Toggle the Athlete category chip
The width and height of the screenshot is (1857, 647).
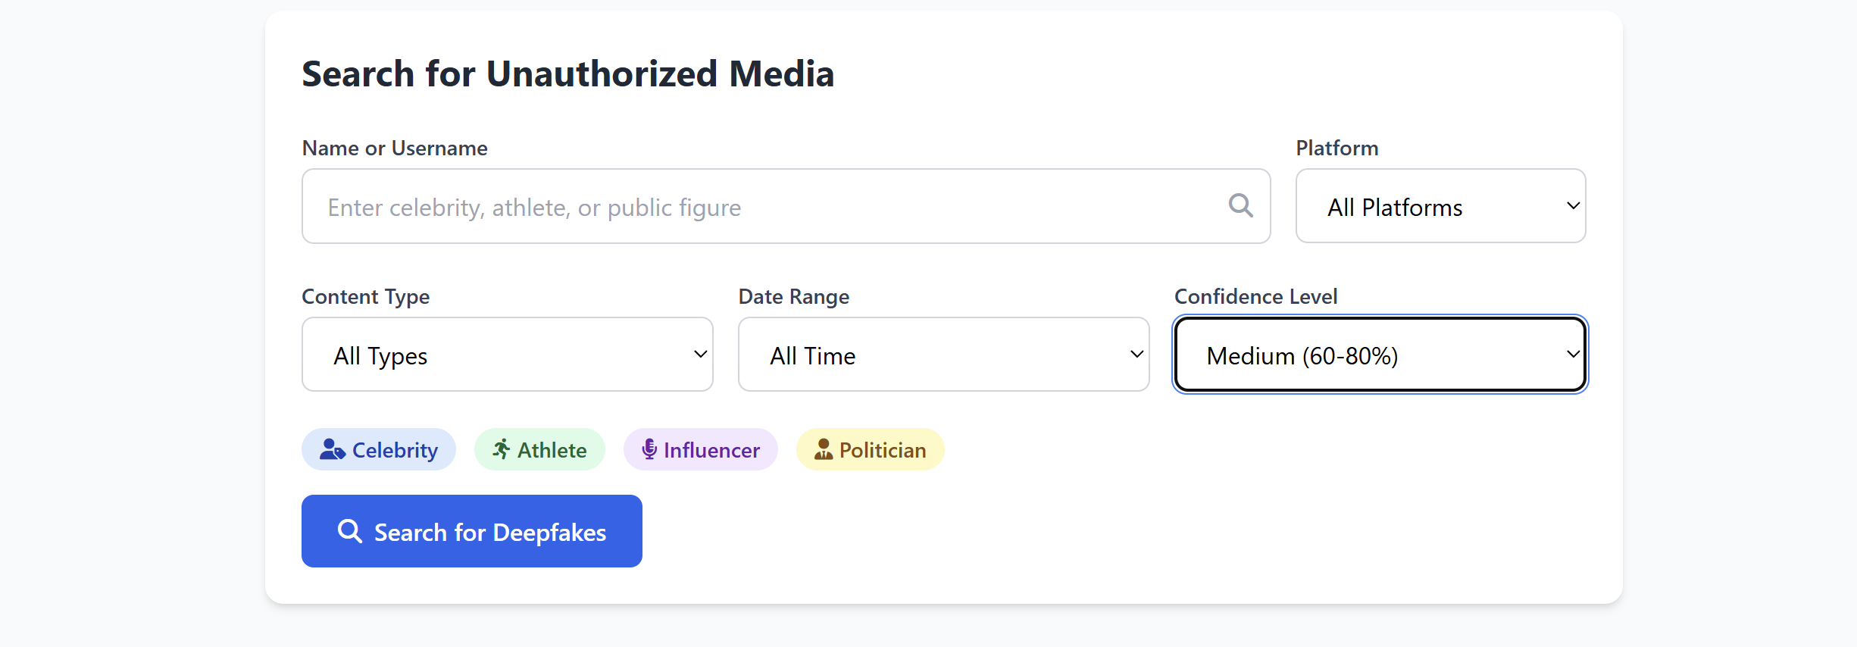tap(539, 450)
